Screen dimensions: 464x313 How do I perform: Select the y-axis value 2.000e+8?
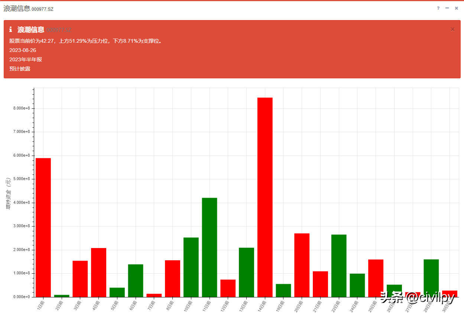[22, 250]
